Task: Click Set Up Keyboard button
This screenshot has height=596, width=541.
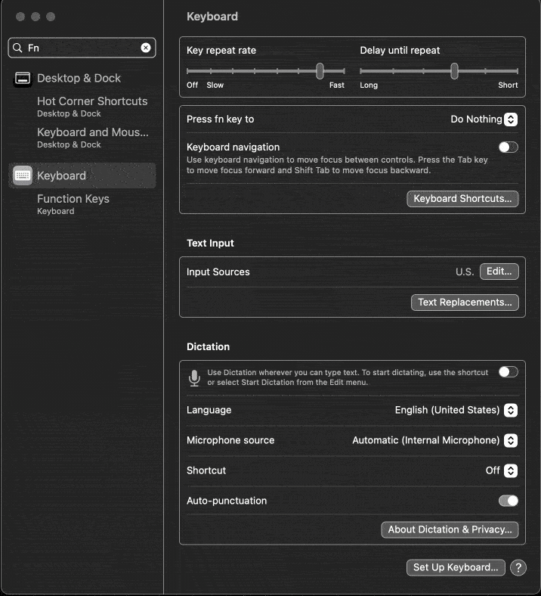Action: pos(456,567)
